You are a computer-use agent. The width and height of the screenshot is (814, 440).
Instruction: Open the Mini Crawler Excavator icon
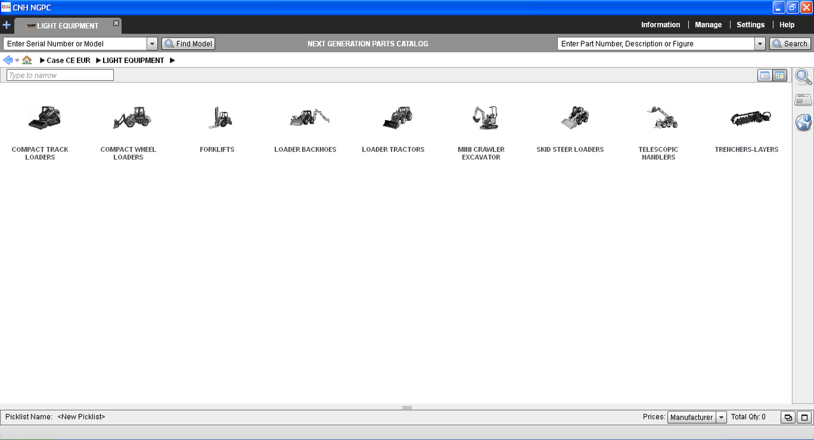[486, 118]
